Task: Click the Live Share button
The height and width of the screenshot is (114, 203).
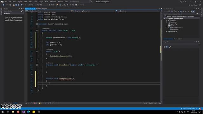Action: pyautogui.click(x=193, y=5)
